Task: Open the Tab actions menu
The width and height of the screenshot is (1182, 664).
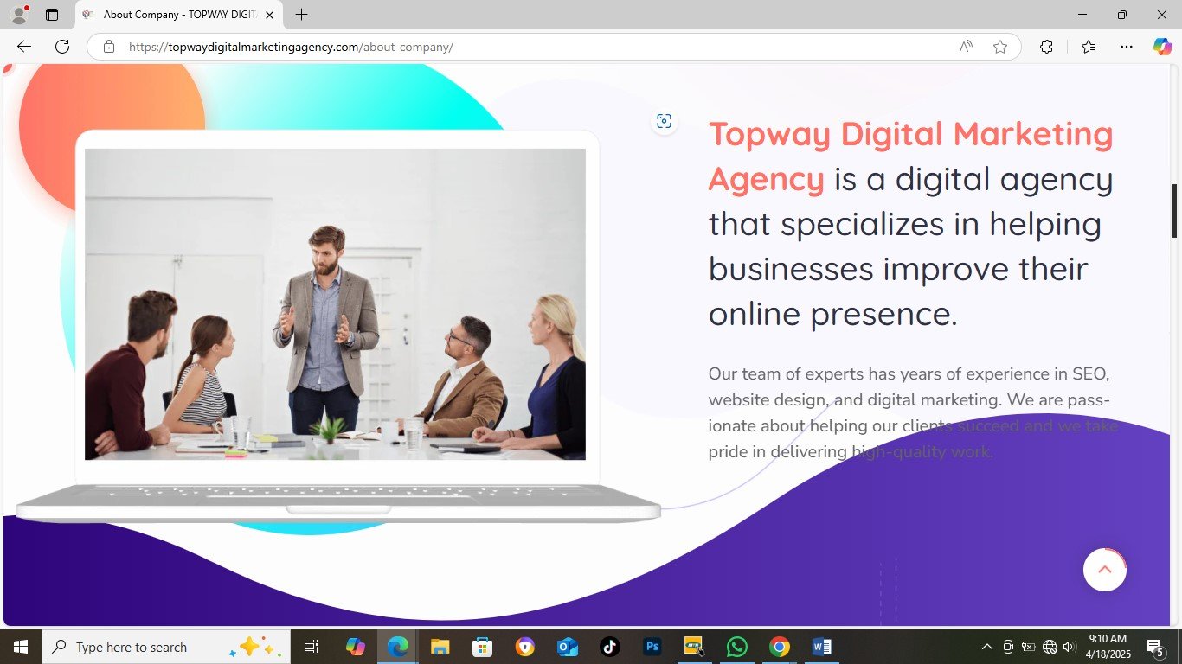Action: point(52,15)
